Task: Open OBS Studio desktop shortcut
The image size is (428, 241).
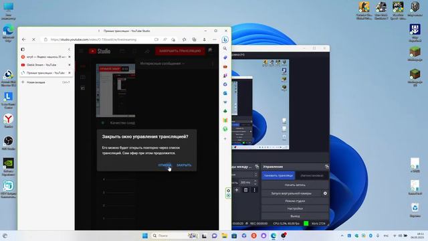Action: tap(9, 143)
